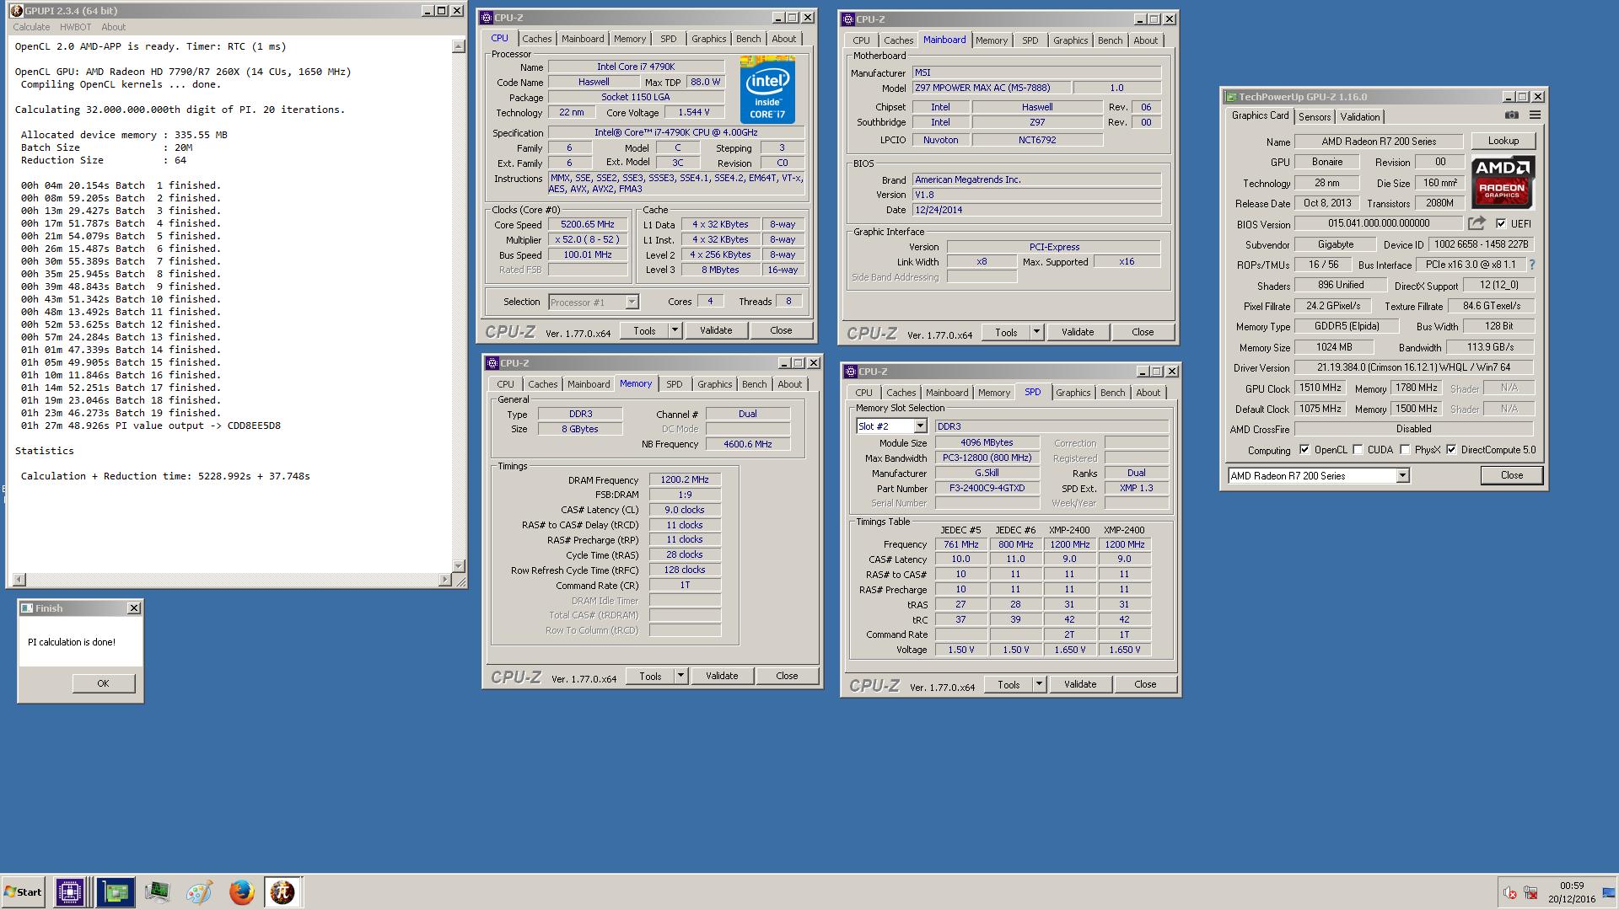Click the GPU-Z title bar app icon
1619x910 pixels.
pos(1231,97)
